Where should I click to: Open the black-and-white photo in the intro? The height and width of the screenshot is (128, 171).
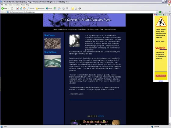[x=74, y=41]
